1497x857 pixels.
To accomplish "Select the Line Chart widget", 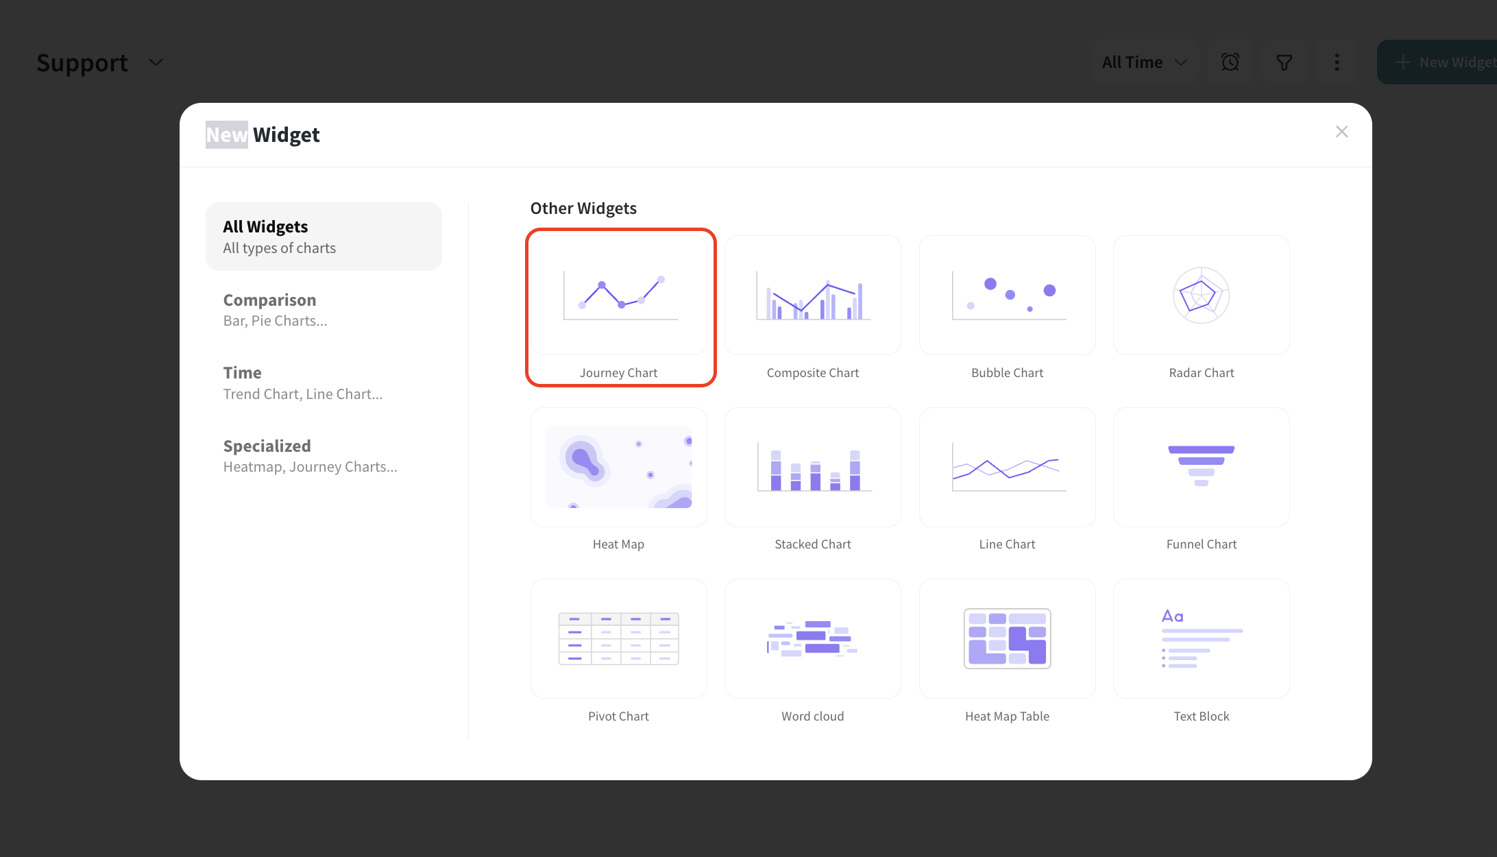I will point(1007,468).
